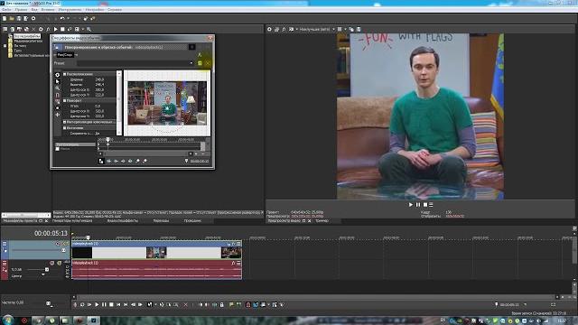Open the File menu
The height and width of the screenshot is (325, 578).
point(6,10)
